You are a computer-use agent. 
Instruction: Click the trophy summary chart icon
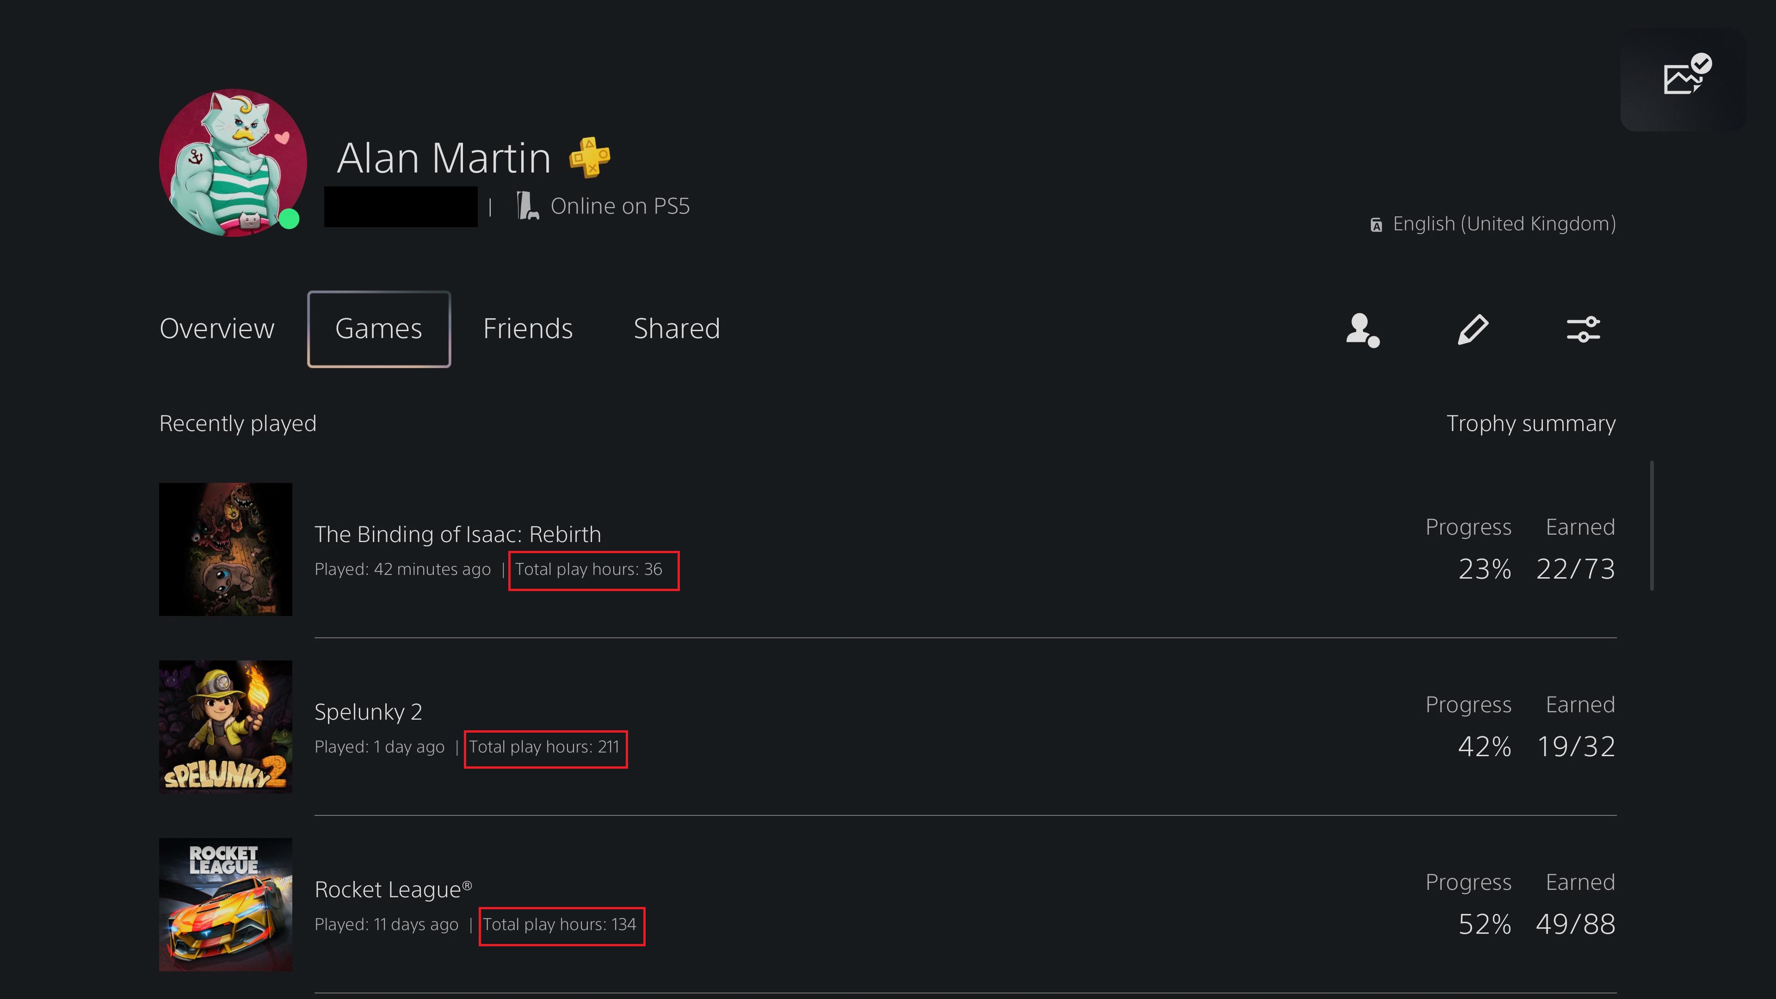[x=1687, y=76]
